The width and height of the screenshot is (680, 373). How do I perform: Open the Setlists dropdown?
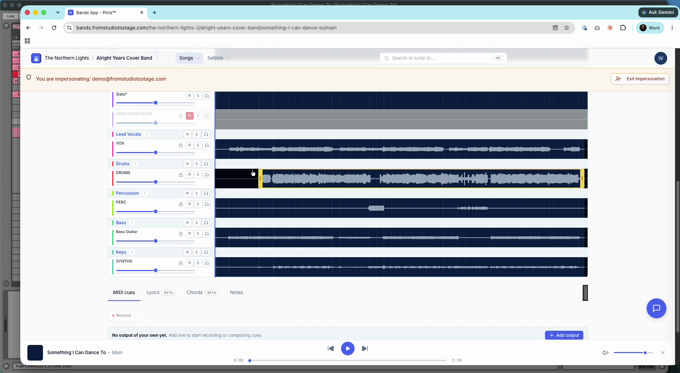tap(218, 58)
